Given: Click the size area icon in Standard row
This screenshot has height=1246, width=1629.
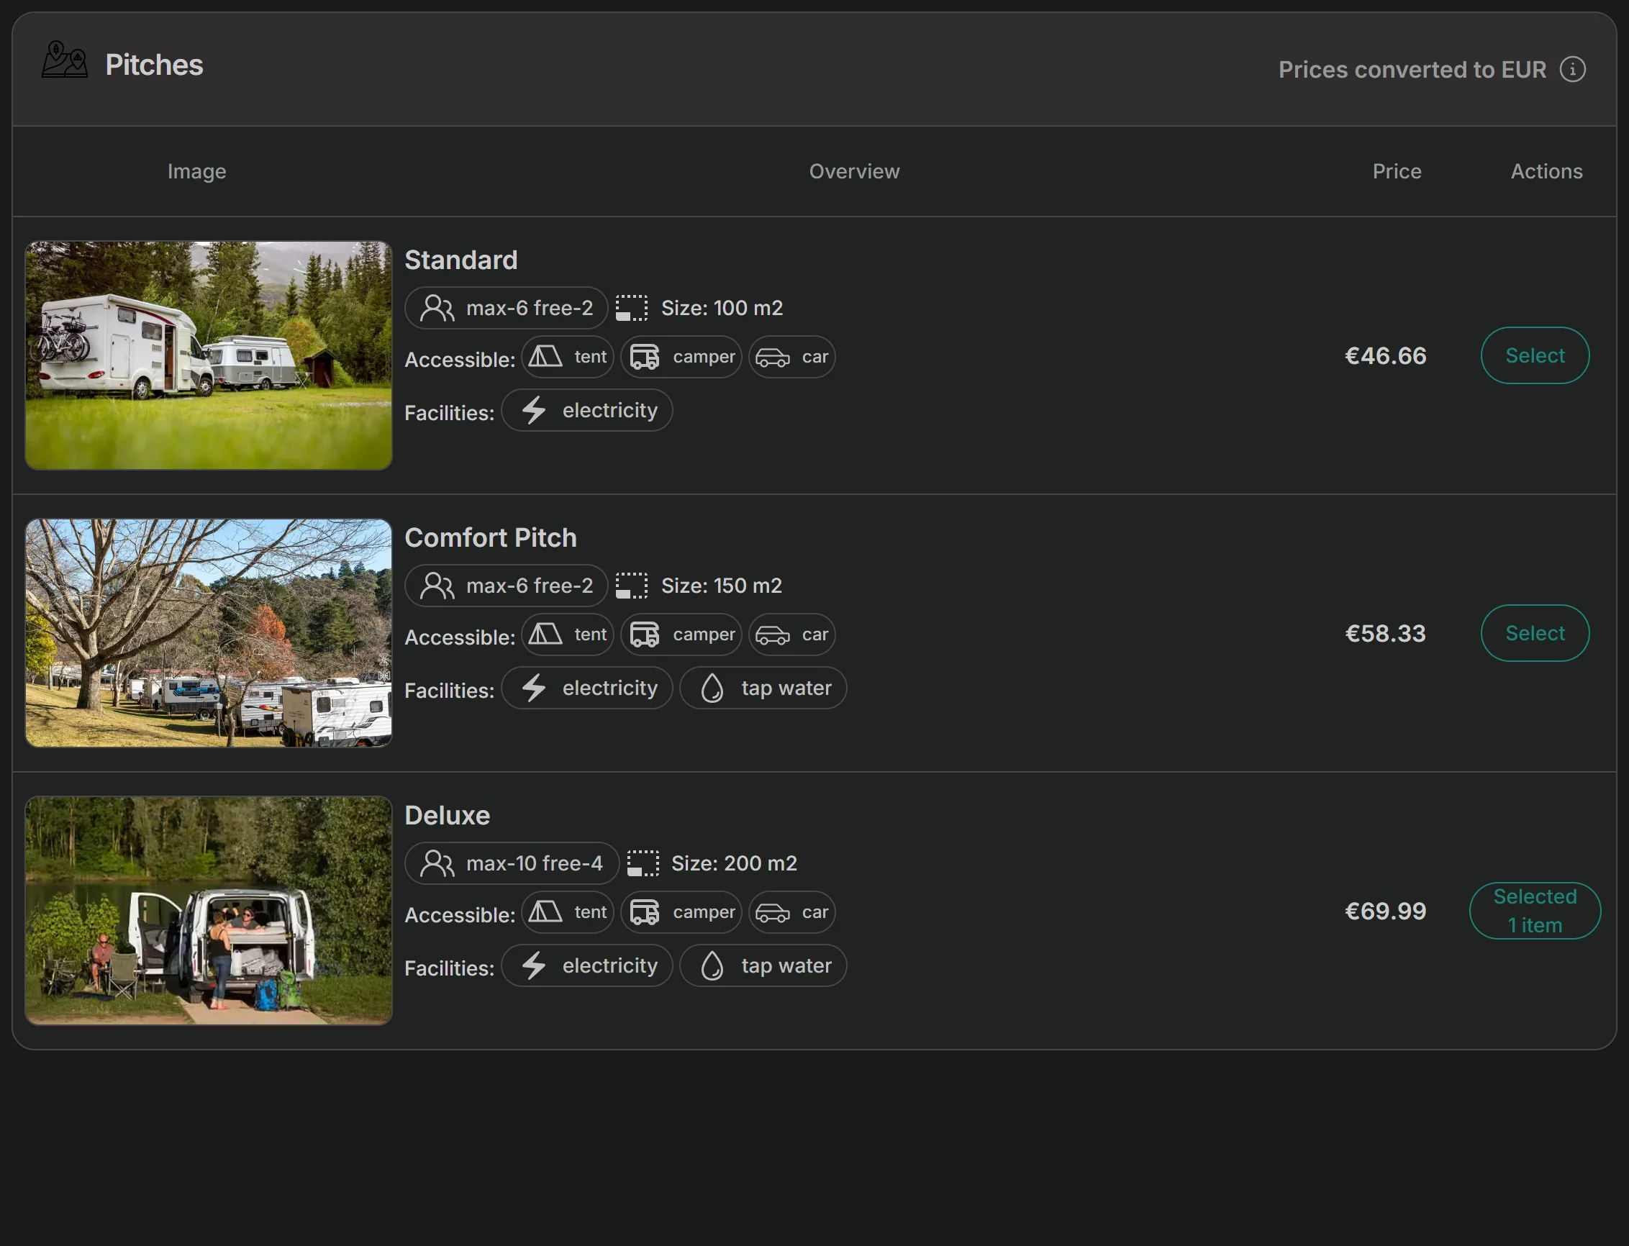Looking at the screenshot, I should pos(631,308).
